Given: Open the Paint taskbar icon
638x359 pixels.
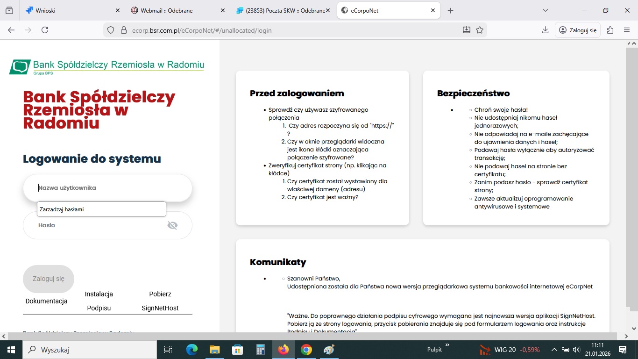Looking at the screenshot, I should coord(329,350).
